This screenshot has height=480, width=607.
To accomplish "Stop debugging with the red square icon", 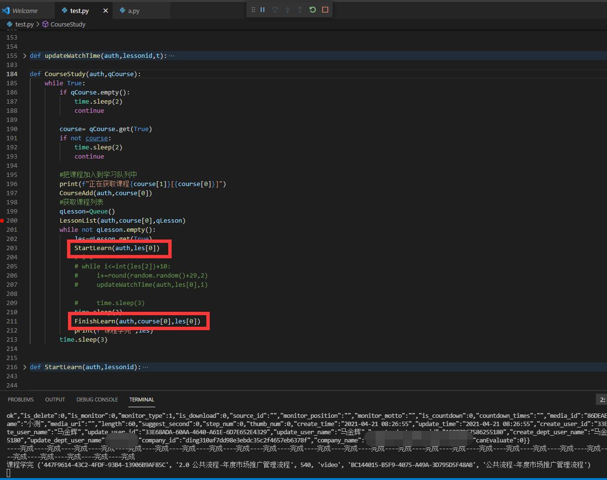I will point(325,10).
